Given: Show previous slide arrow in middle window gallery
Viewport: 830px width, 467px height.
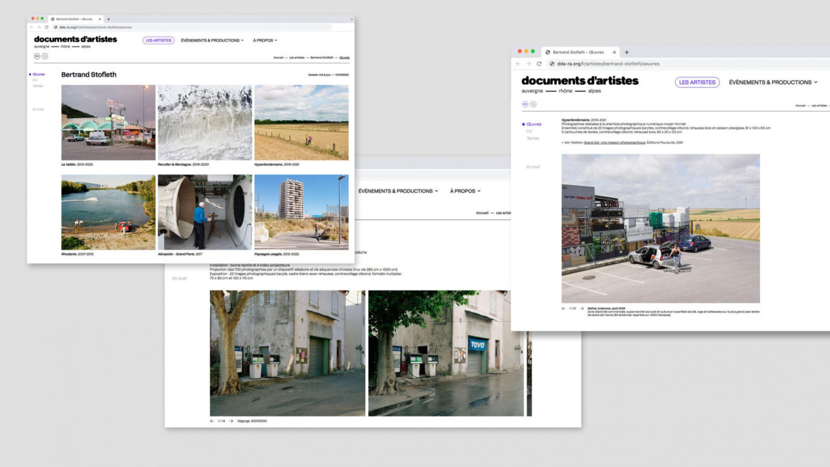Looking at the screenshot, I should (213, 421).
